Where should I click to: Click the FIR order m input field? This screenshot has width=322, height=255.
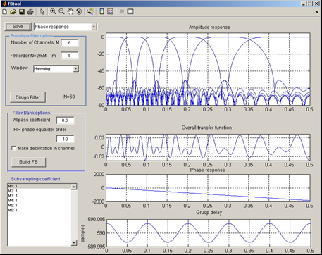(x=70, y=56)
